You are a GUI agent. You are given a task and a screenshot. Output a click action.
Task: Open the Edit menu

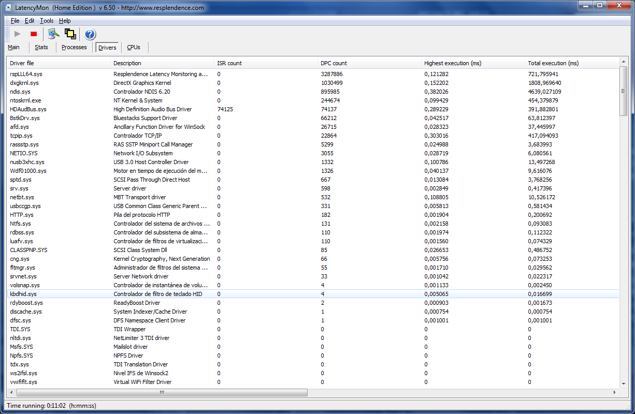pos(30,21)
